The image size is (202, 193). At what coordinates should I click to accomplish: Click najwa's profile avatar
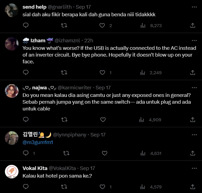[12, 91]
